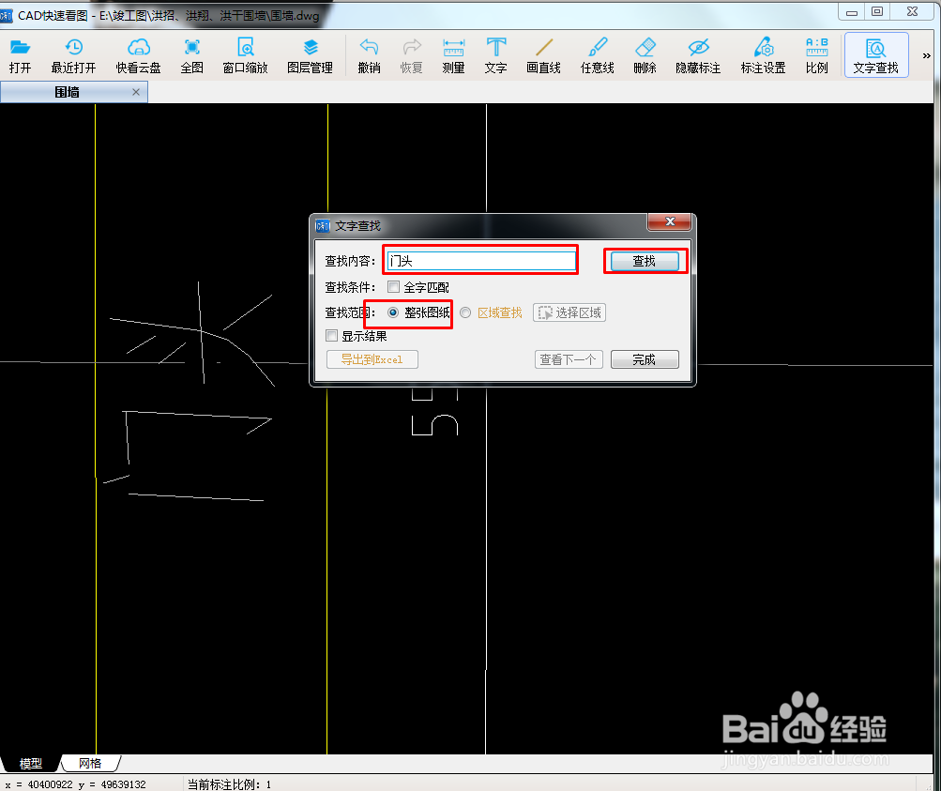Toggle 隐藏标注 hide annotations
This screenshot has height=791, width=941.
pyautogui.click(x=699, y=55)
